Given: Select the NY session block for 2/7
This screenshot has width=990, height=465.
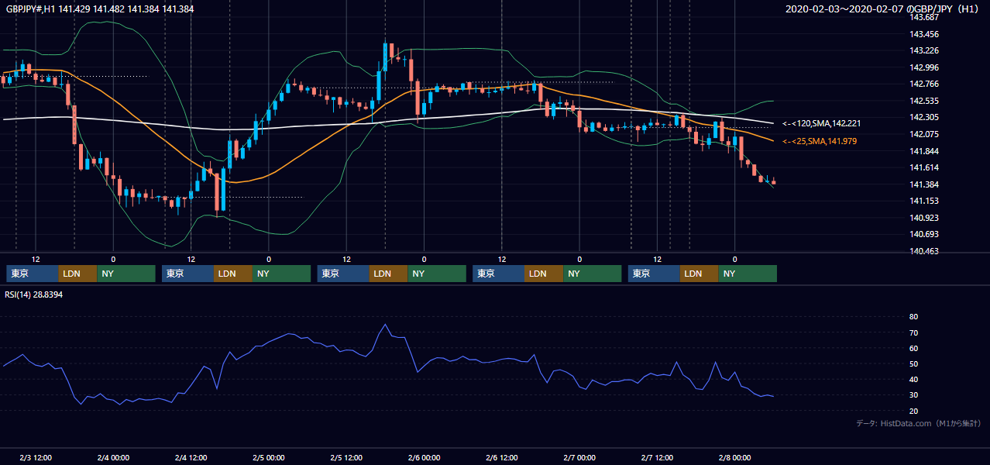Looking at the screenshot, I should (748, 274).
